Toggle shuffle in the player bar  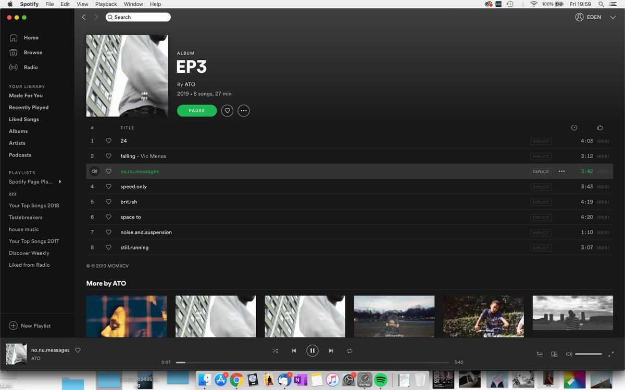[276, 351]
